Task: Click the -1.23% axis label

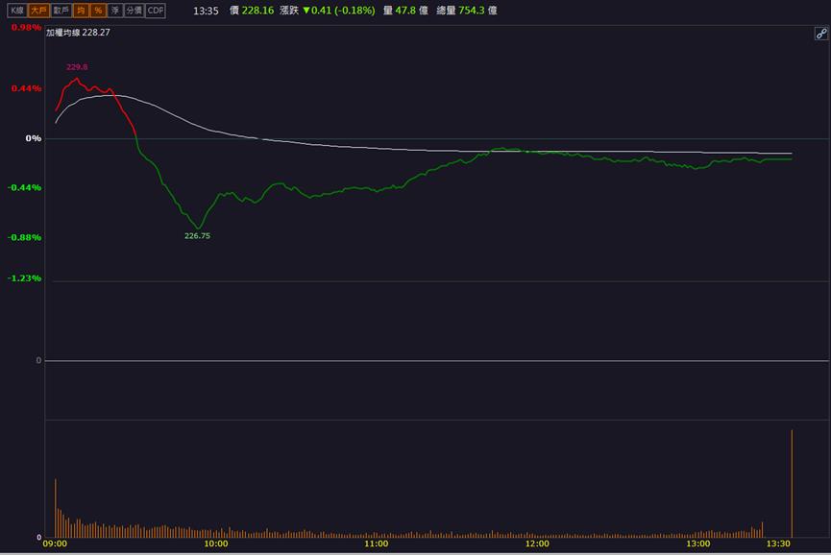Action: 24,278
